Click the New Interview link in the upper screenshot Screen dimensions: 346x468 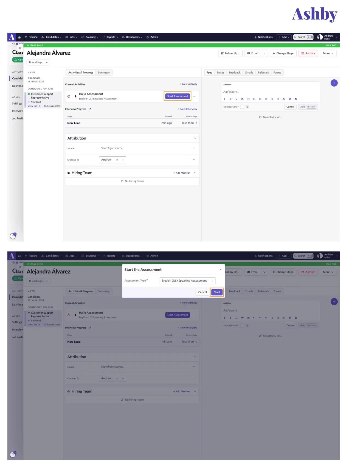[187, 109]
